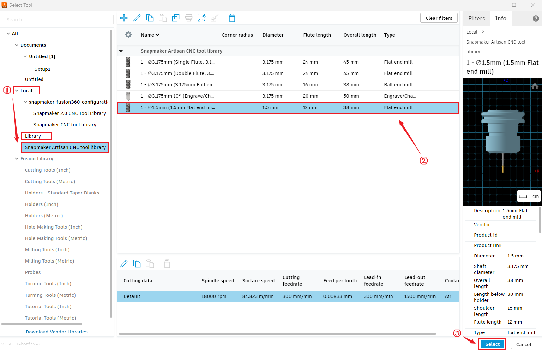Viewport: 542px width, 351px height.
Task: Click the duplicate tool icon
Action: click(176, 18)
